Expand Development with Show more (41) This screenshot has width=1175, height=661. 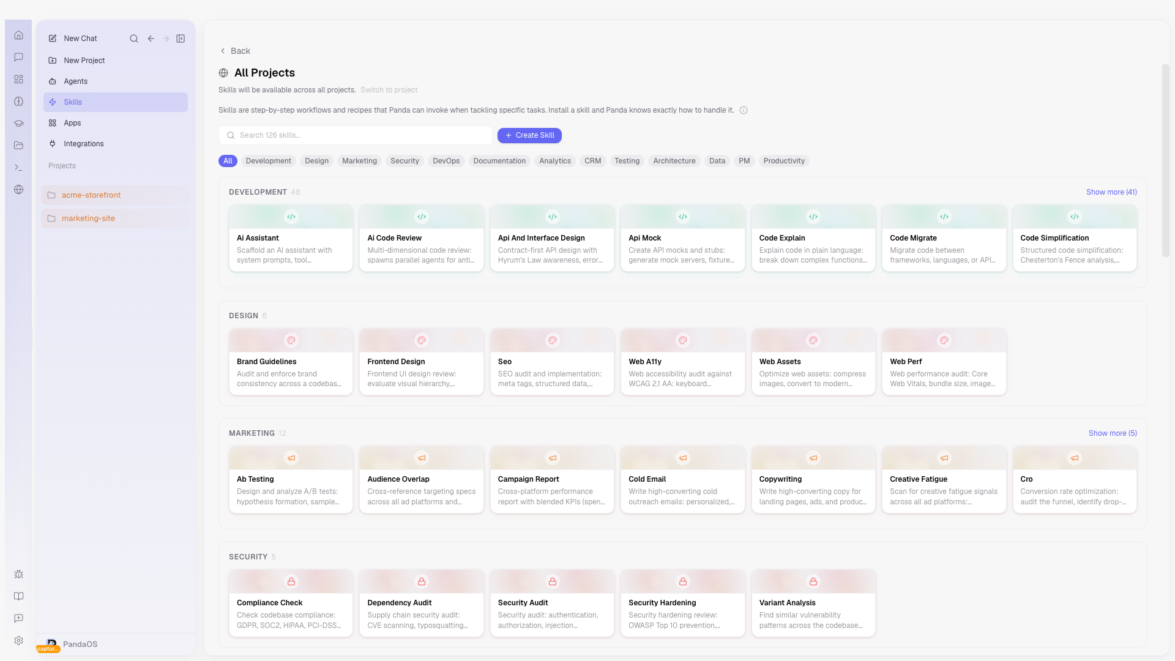[1111, 192]
